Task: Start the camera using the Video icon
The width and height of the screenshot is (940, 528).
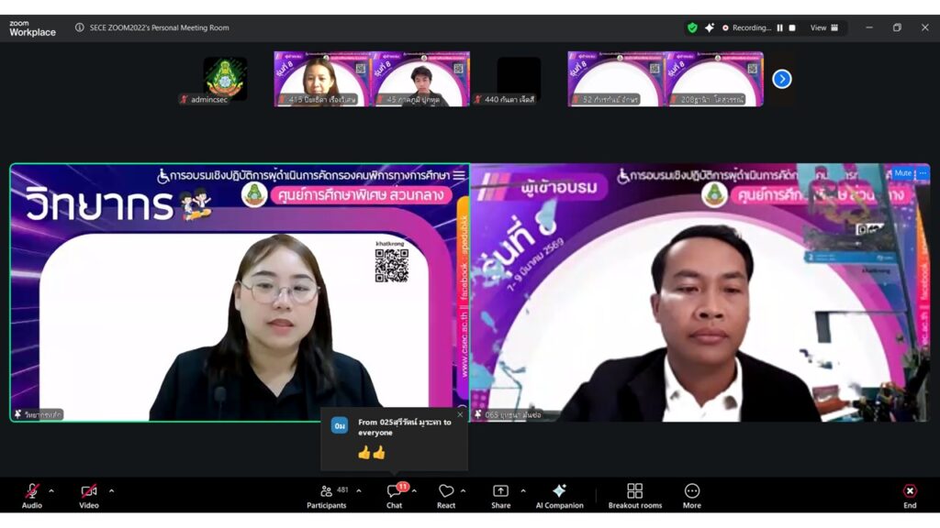Action: click(88, 491)
